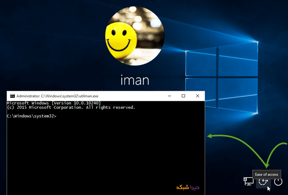Click the C:\Windows\system32> prompt line

click(31, 116)
